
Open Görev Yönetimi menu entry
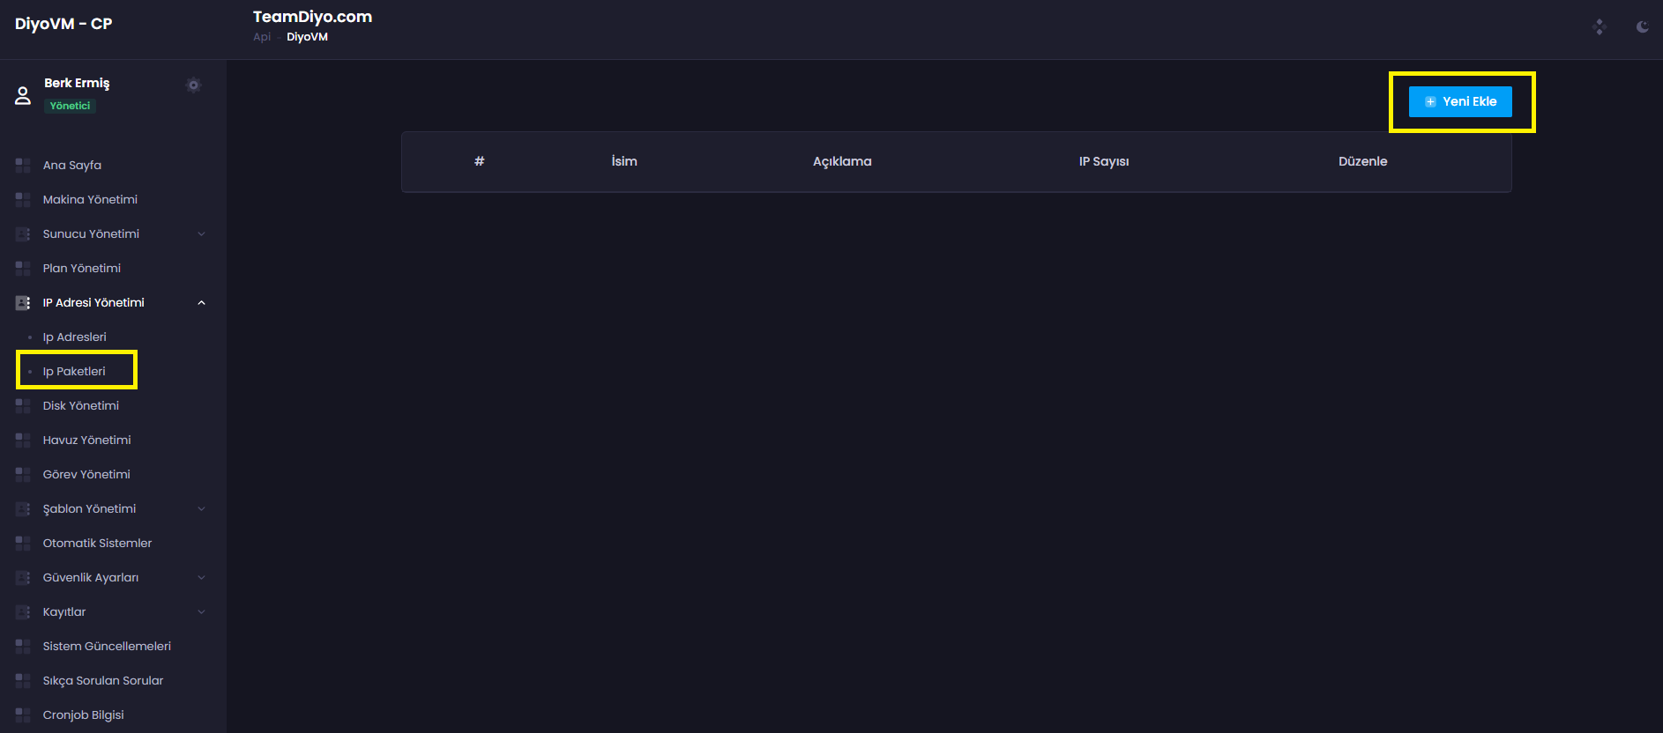(86, 474)
